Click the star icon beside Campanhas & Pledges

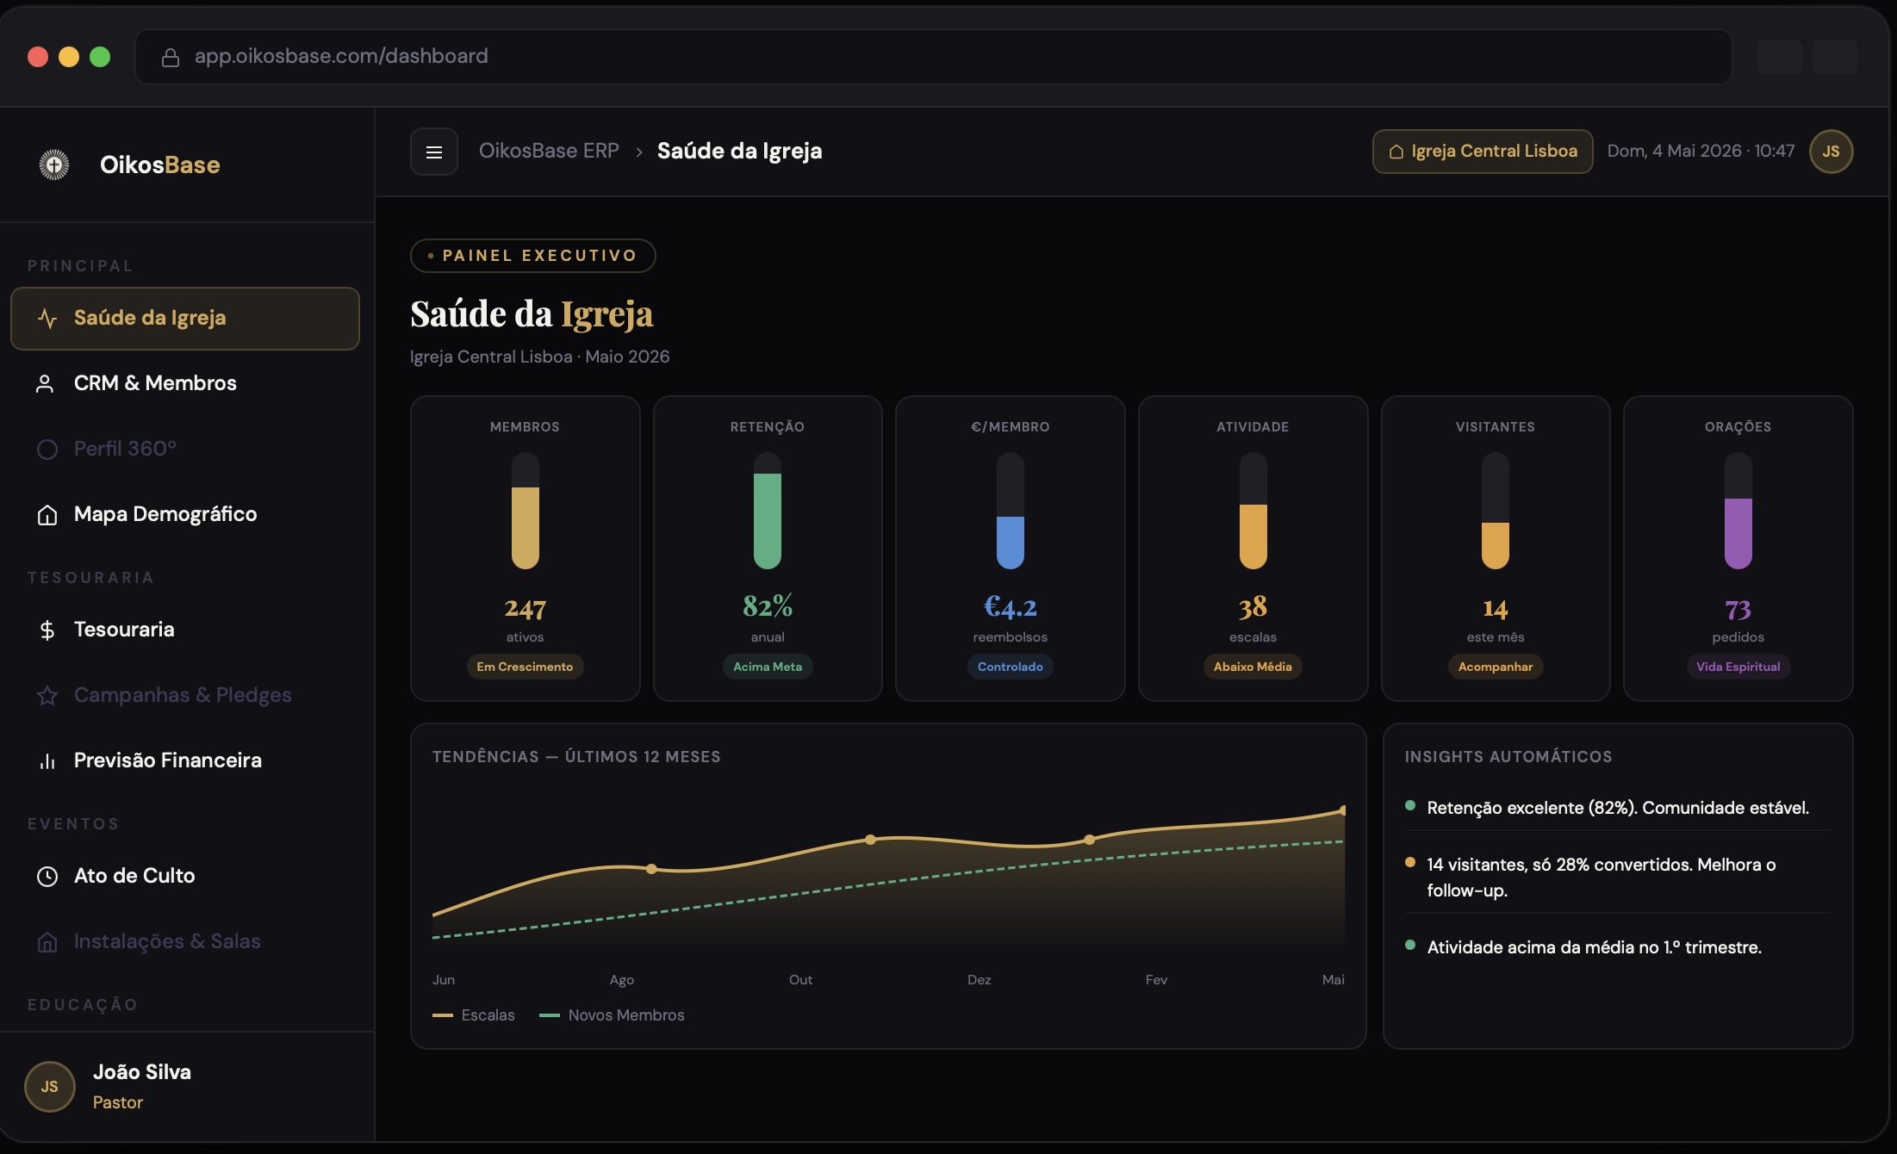click(x=47, y=695)
